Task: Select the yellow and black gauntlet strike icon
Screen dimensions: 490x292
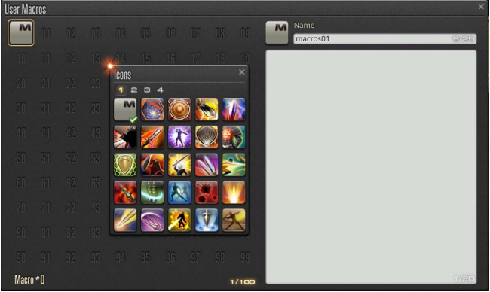Action: coord(207,110)
